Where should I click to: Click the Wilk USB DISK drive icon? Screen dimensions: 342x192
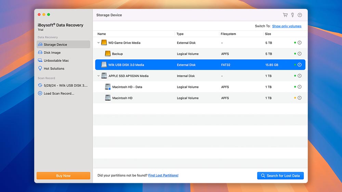pos(104,64)
